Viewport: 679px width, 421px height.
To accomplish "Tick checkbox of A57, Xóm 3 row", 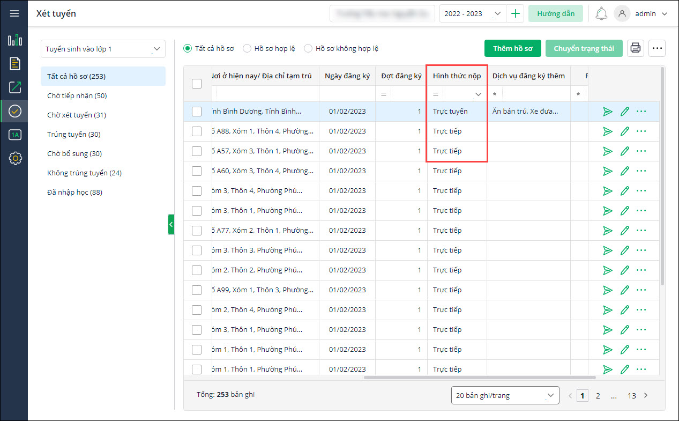I will 197,151.
